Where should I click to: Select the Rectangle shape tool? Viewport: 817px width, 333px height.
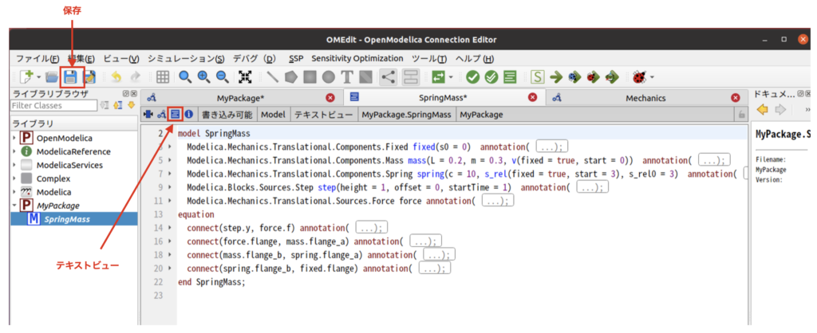[x=310, y=77]
